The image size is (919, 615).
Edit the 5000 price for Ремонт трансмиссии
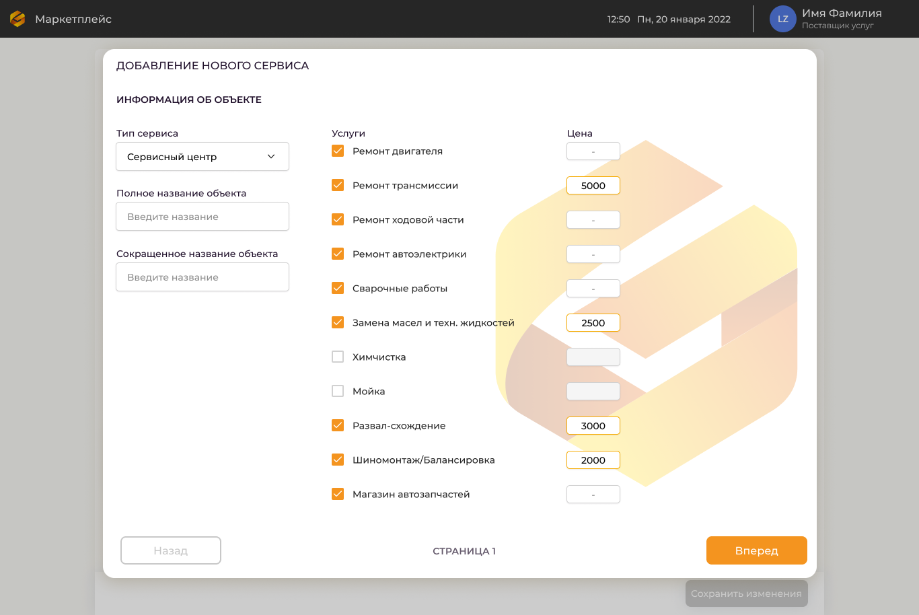pyautogui.click(x=593, y=186)
